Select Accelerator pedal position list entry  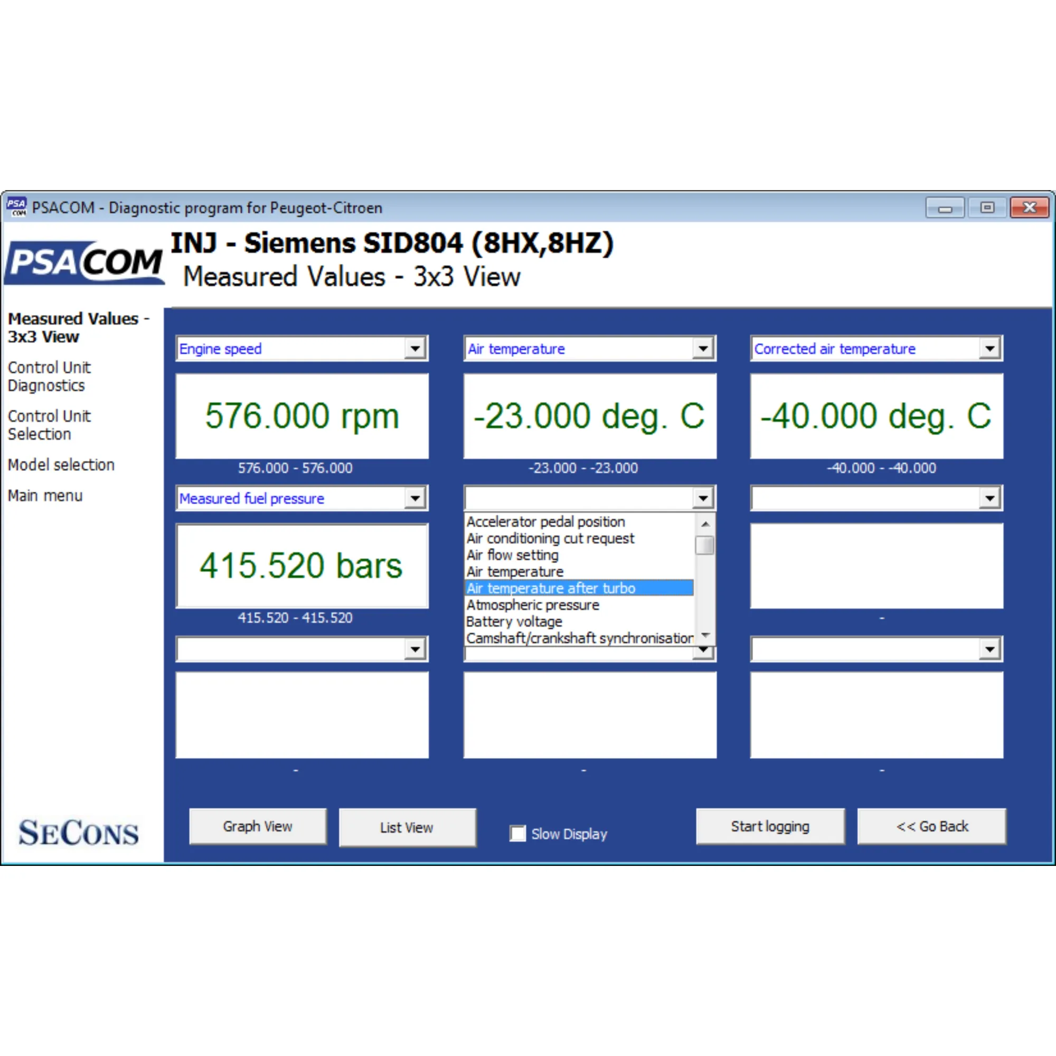[545, 522]
